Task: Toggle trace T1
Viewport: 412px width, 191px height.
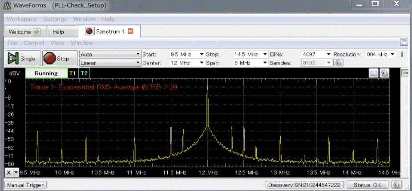Action: (73, 73)
